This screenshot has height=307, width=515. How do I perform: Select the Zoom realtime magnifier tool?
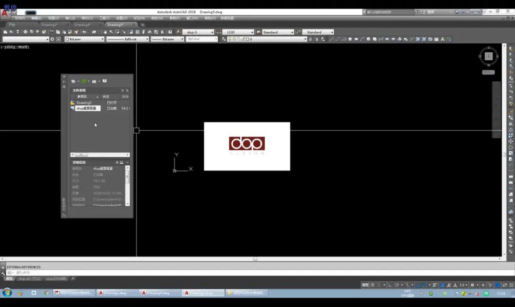(x=111, y=32)
